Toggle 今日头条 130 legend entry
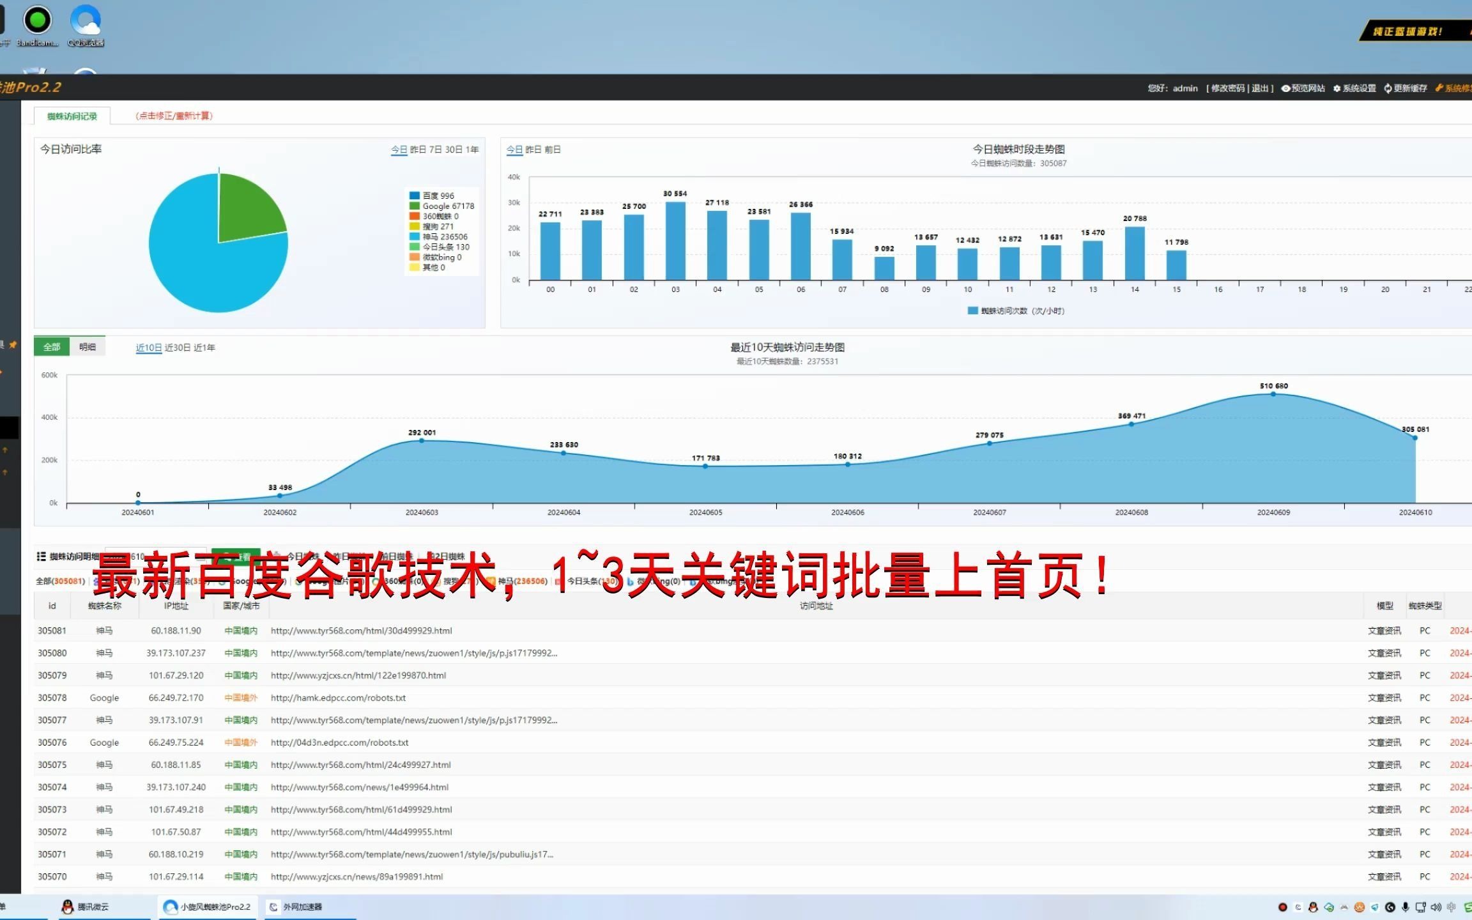Viewport: 1472px width, 920px height. (x=440, y=247)
